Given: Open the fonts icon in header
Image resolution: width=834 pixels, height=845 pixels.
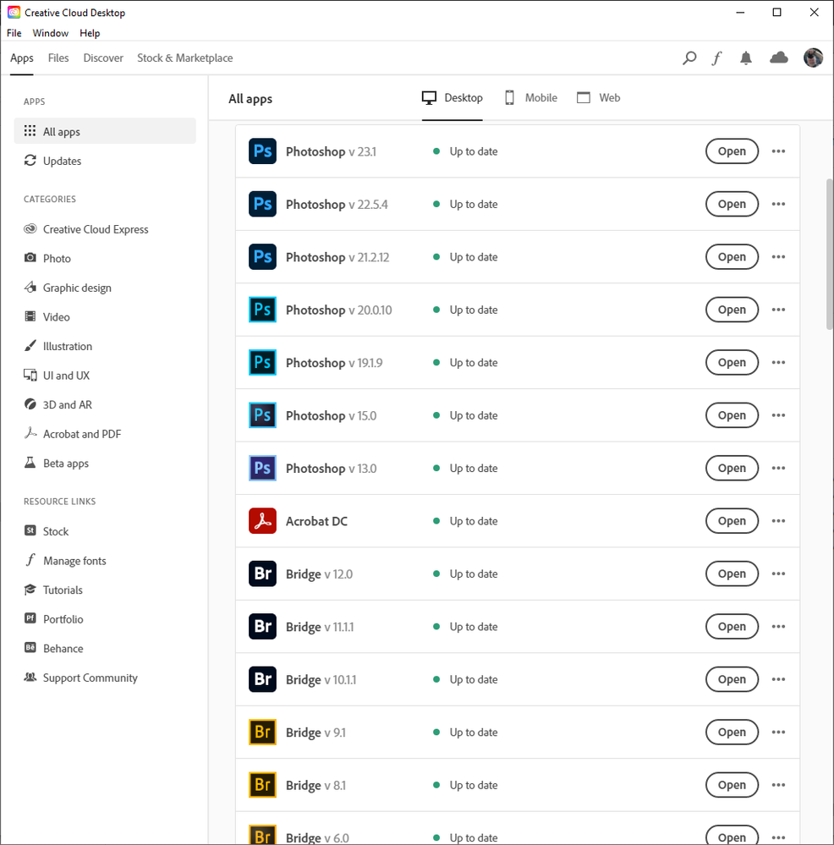Looking at the screenshot, I should [x=716, y=58].
